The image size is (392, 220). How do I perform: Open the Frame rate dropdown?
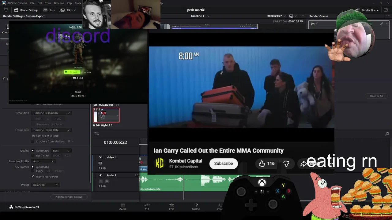point(51,130)
